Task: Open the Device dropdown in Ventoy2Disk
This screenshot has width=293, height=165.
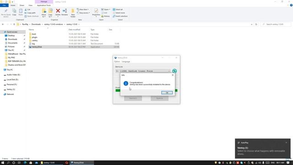Action: (143, 71)
